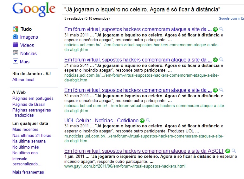Open result title for noticias.bol.uol.com.br
This screenshot has height=179, width=244.
point(138,90)
